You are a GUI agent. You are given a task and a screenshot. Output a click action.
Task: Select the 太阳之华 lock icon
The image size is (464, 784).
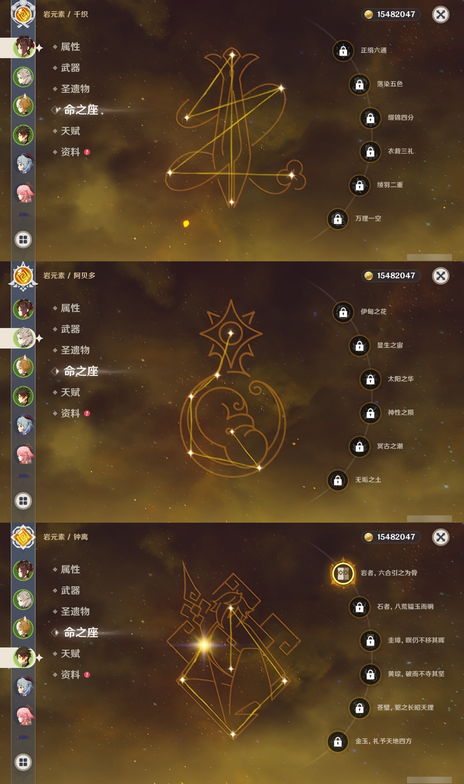(x=370, y=379)
